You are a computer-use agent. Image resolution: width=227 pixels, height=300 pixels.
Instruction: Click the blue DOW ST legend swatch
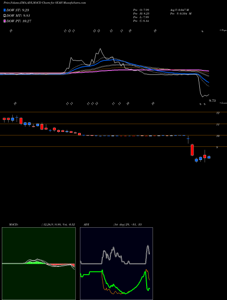[5, 10]
